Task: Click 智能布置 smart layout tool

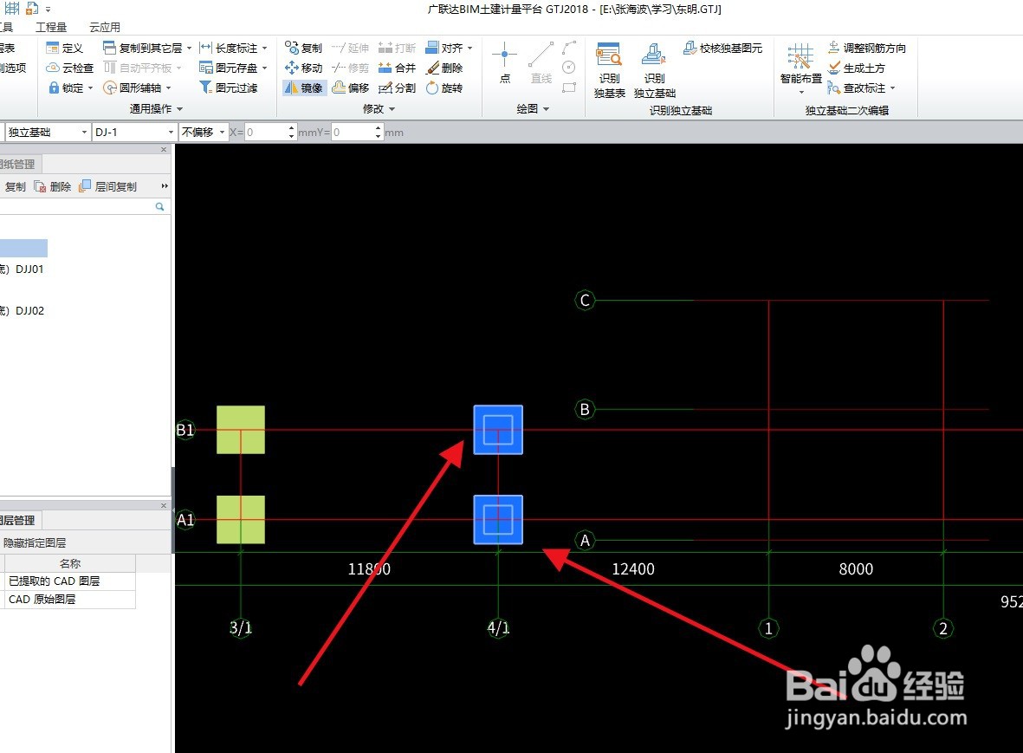Action: tap(801, 68)
